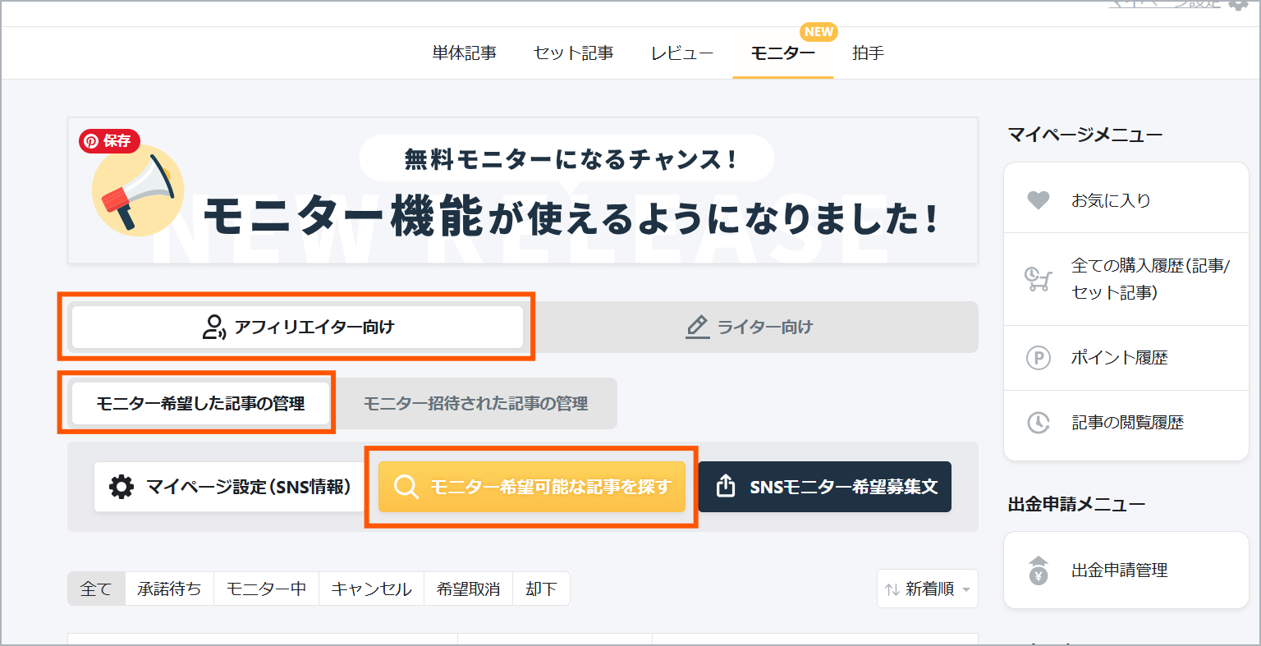Click the gear icon on マイページ設定（SNS情報）
Image resolution: width=1261 pixels, height=646 pixels.
pos(122,486)
